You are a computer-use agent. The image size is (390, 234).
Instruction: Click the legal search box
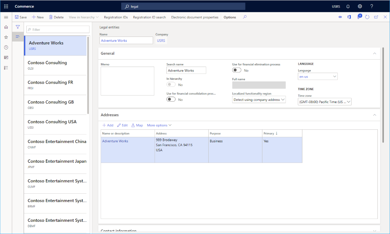click(183, 6)
